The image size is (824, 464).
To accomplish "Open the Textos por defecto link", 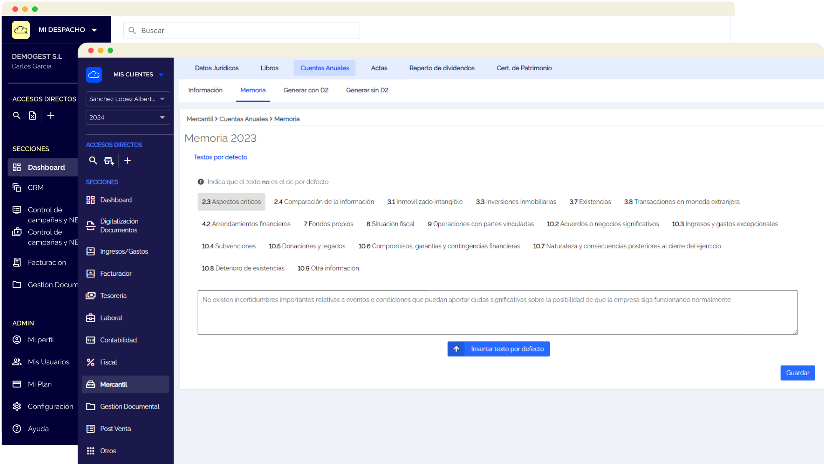I will point(220,157).
